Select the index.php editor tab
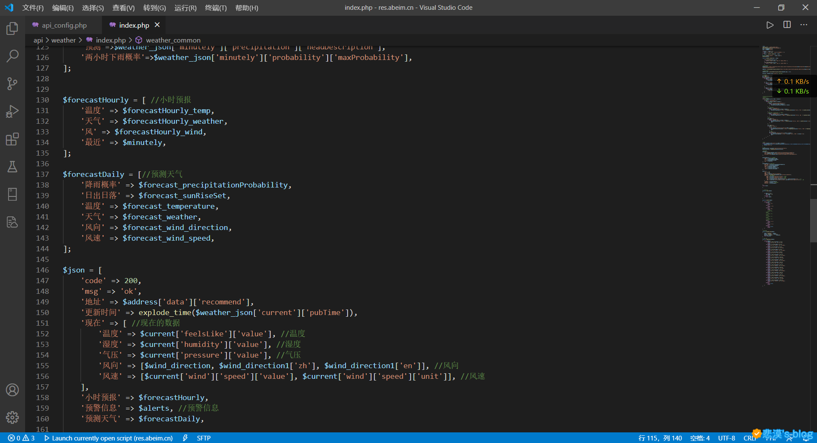The image size is (817, 443). 134,26
